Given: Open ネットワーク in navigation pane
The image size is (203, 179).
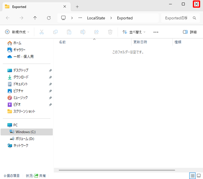Looking at the screenshot, I should coord(18,145).
